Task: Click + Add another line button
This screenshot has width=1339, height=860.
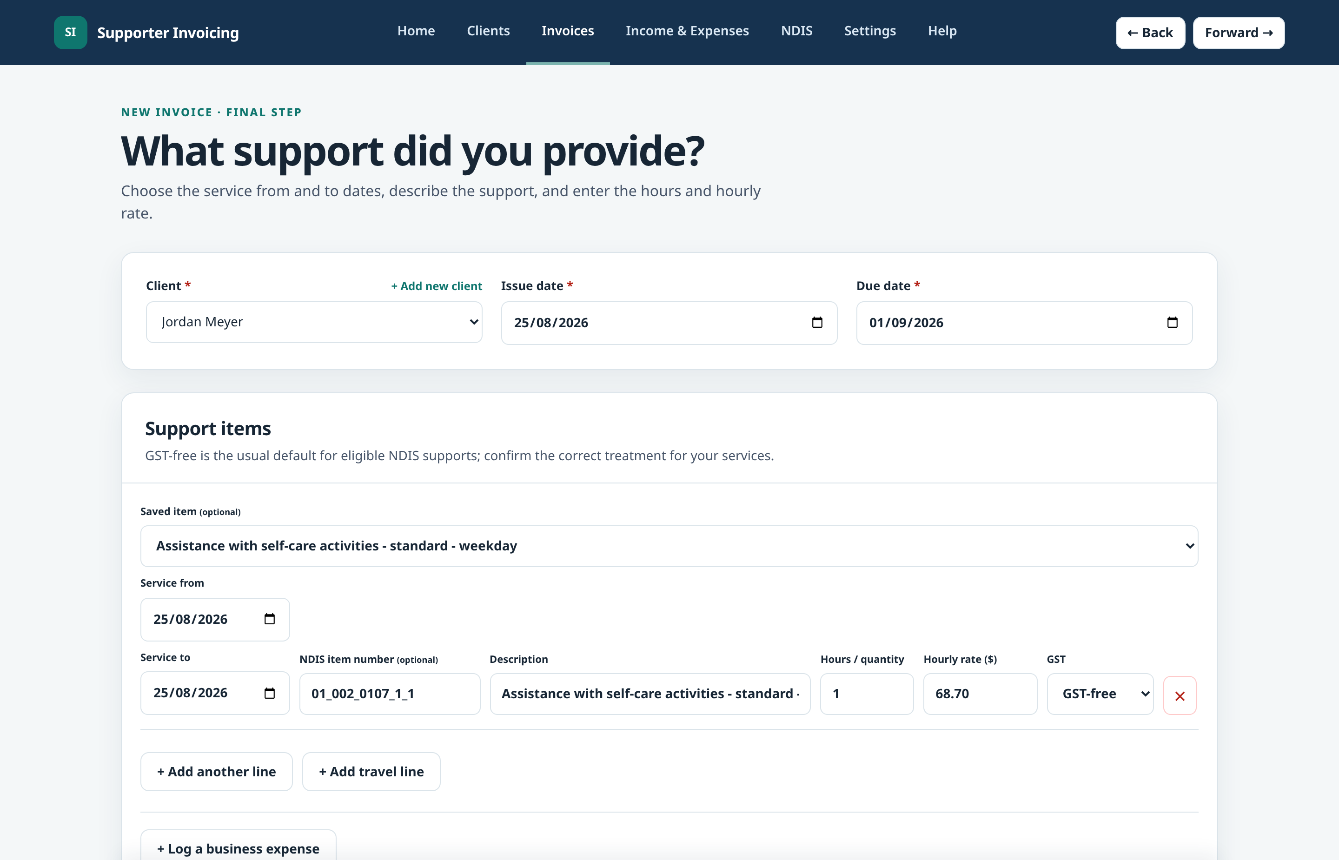Action: 216,771
